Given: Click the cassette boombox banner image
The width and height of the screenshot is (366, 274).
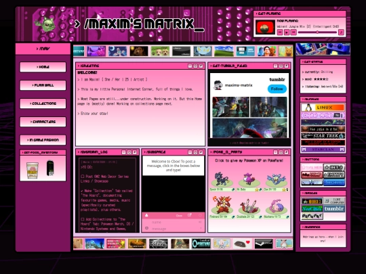Looking at the screenshot, I should point(323,49).
